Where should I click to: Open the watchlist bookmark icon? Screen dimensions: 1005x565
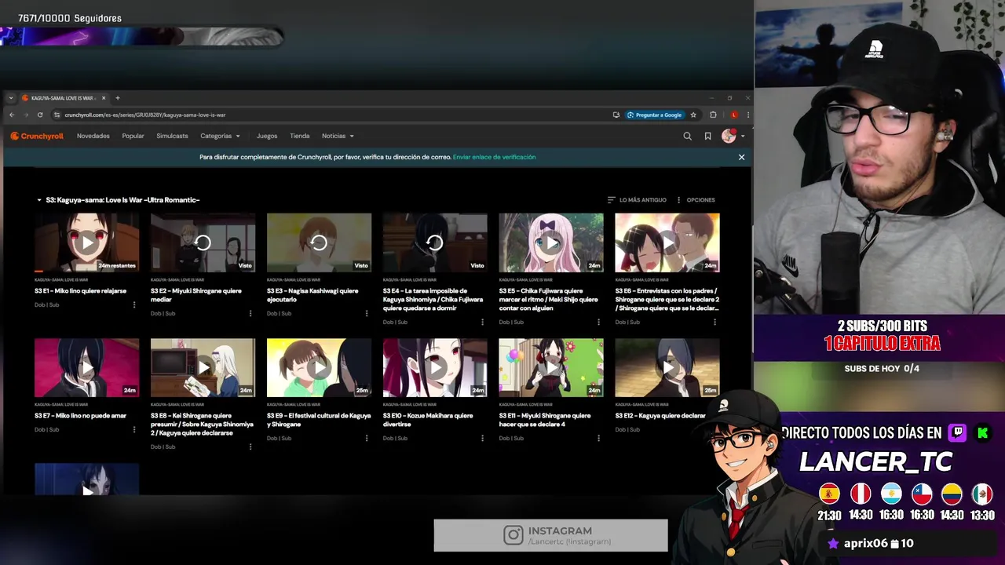[x=707, y=136]
